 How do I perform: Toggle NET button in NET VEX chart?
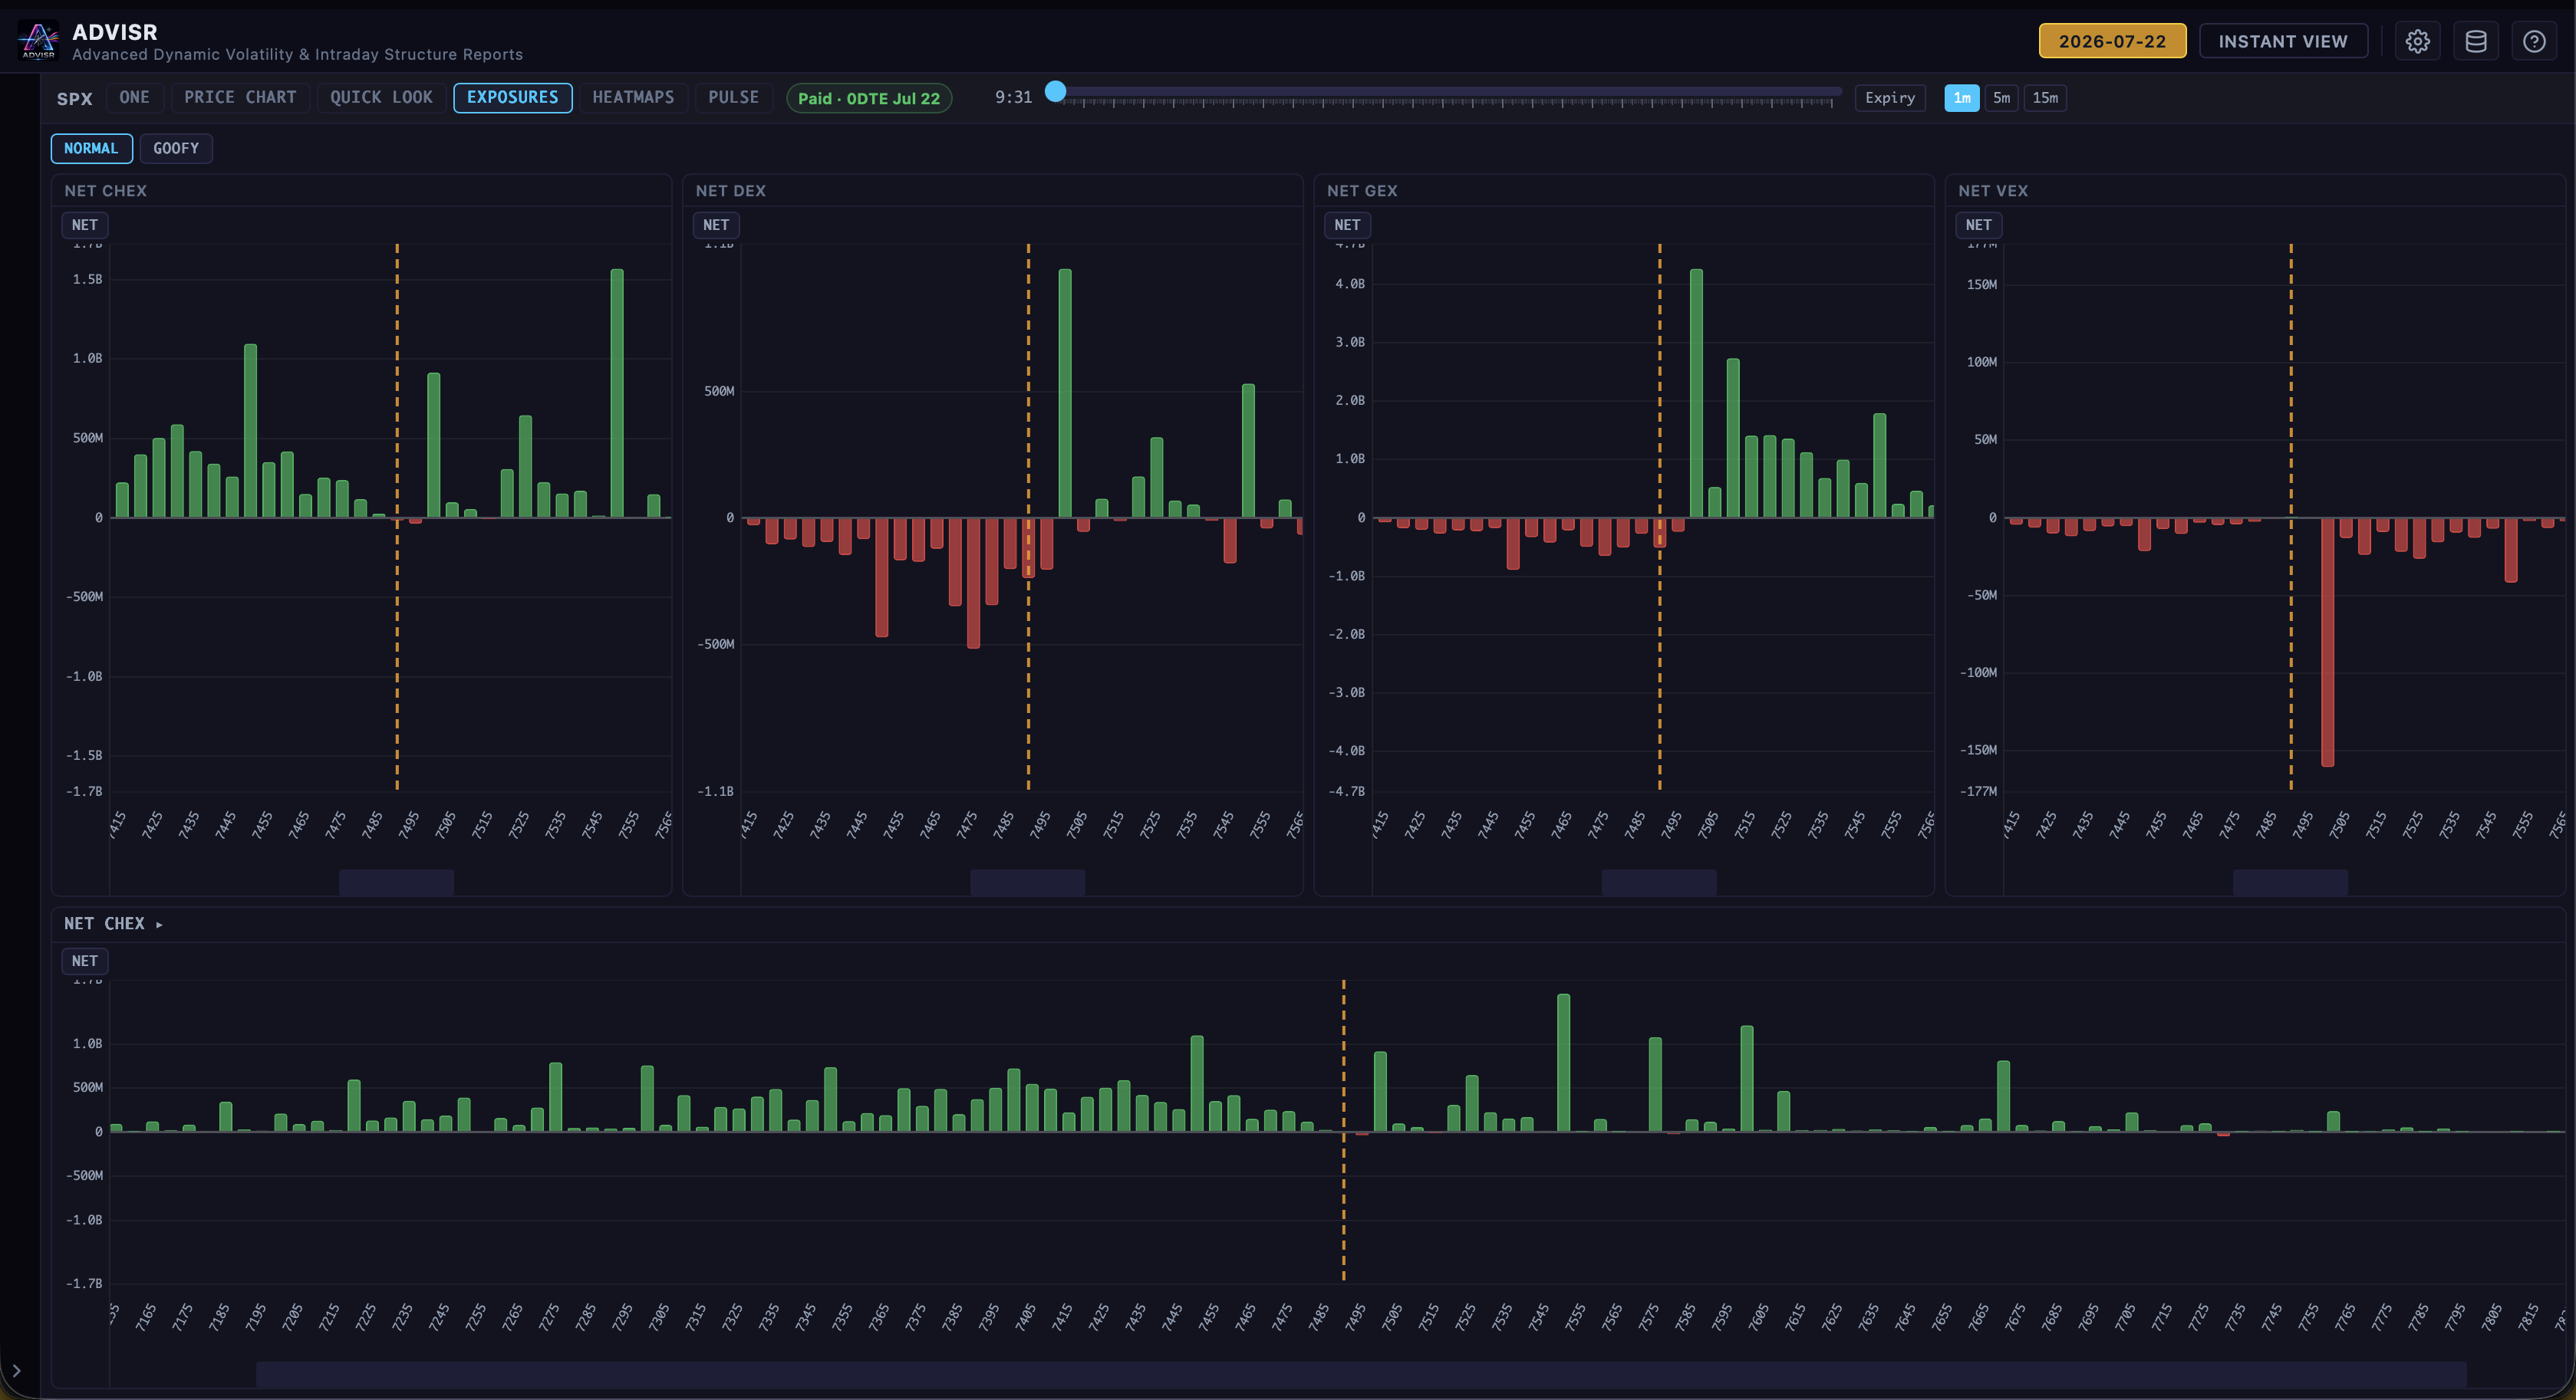coord(1978,225)
